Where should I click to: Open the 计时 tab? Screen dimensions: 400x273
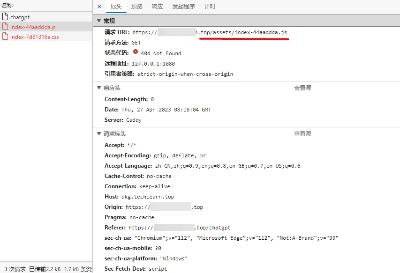click(210, 7)
